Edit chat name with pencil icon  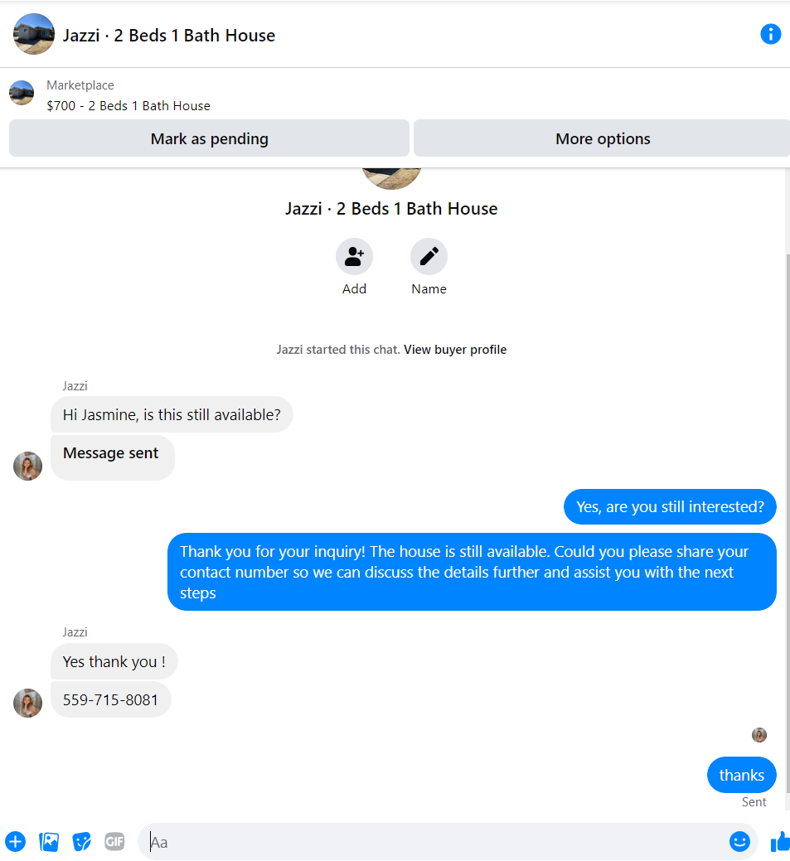429,256
